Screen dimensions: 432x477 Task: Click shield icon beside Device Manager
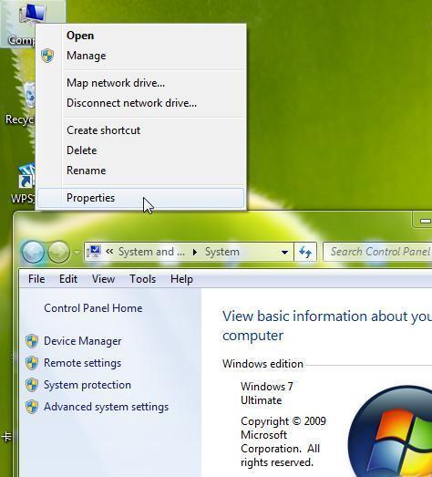(32, 341)
